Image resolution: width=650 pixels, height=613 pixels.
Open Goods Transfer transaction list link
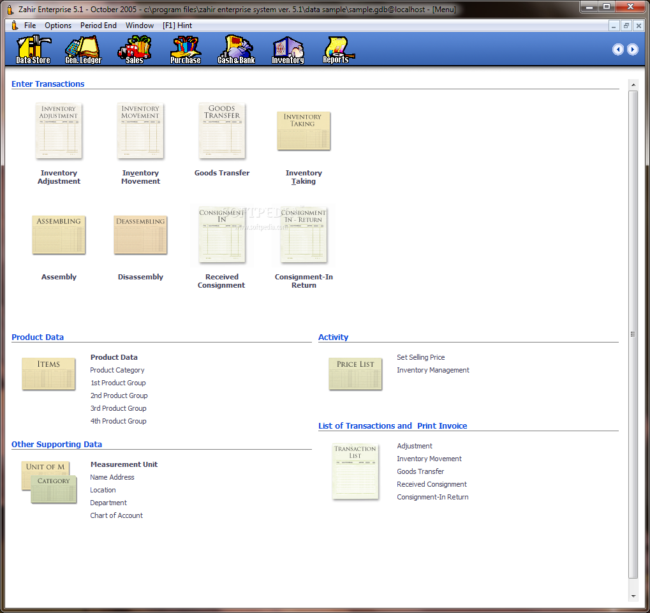click(x=420, y=471)
